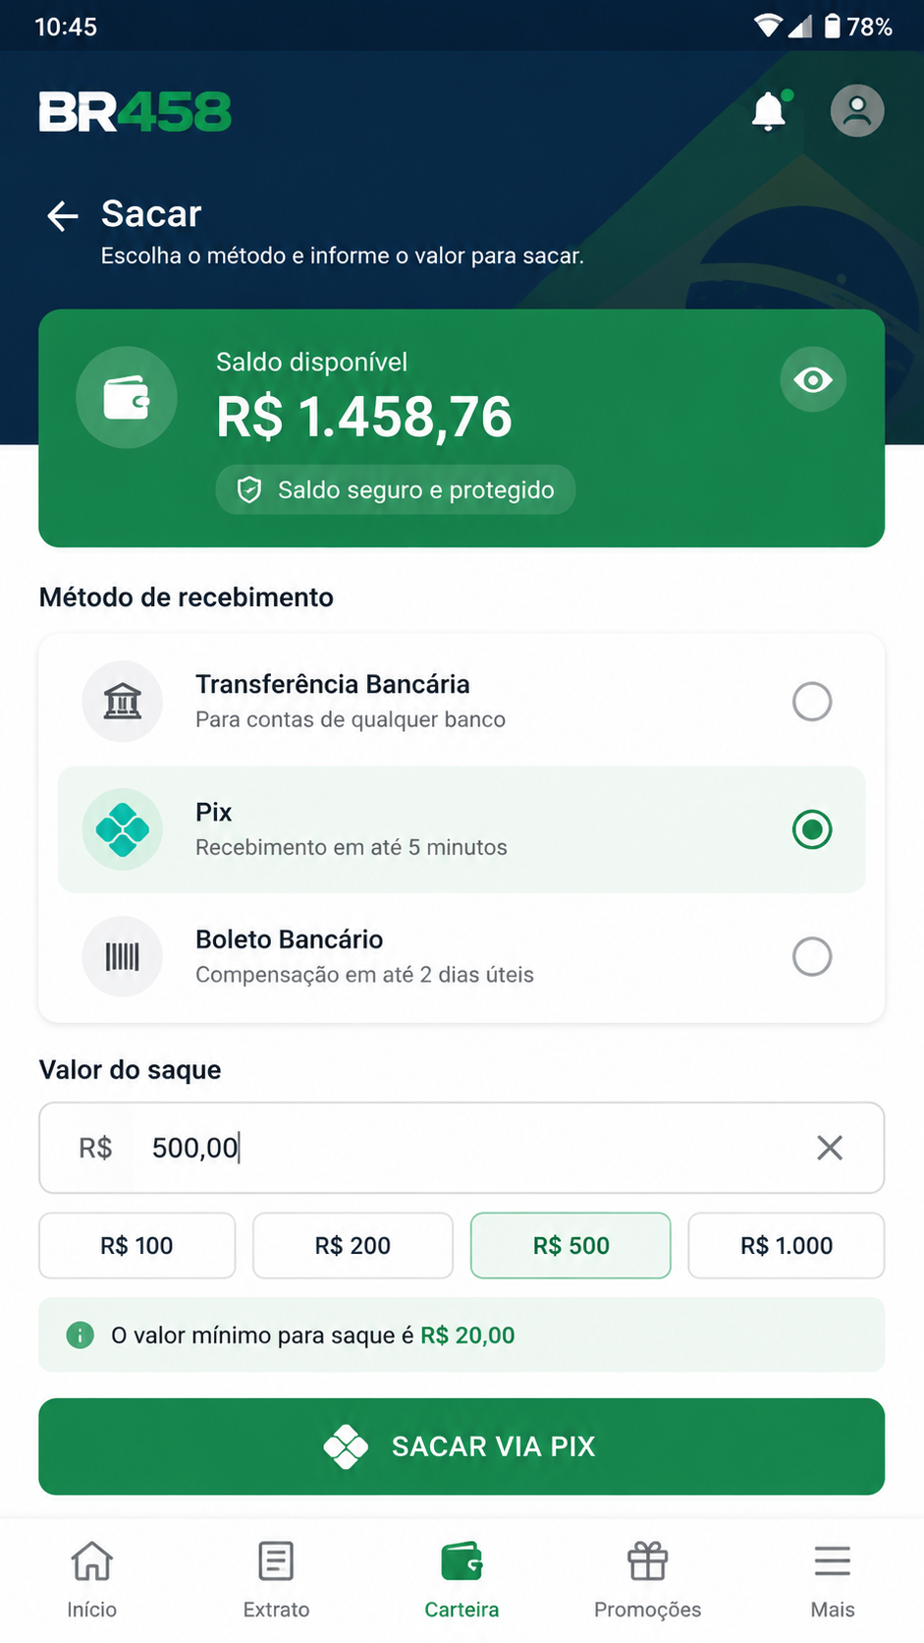Switch to the Extrato tab
The width and height of the screenshot is (924, 1643).
click(x=276, y=1580)
